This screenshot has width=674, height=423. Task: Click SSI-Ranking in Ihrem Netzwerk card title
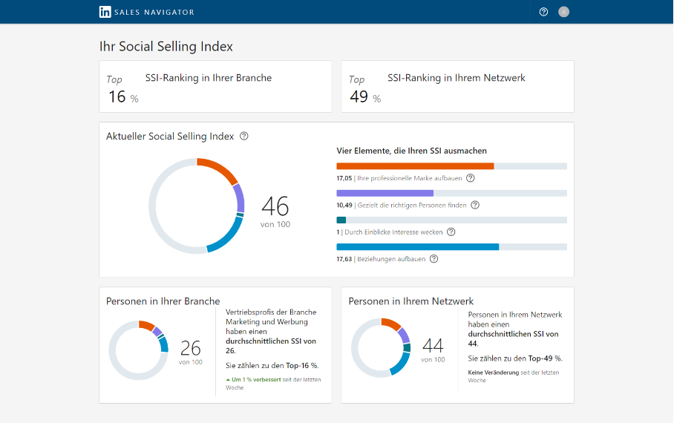point(457,78)
